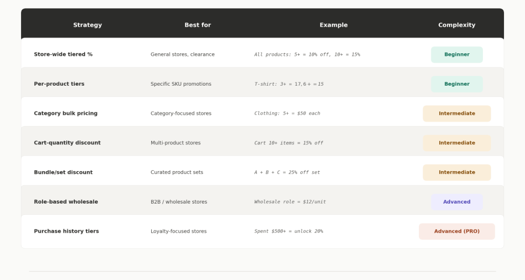The height and width of the screenshot is (280, 525).
Task: Click the Advanced (PRO) badge
Action: pyautogui.click(x=456, y=231)
